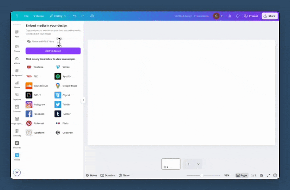Viewport: 290px width, 190px height.
Task: Open the S profile avatar
Action: click(216, 16)
